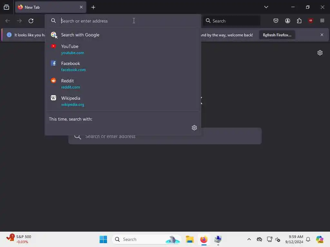Viewport: 330px width, 247px height.
Task: Open notifications bell icon
Action: pyautogui.click(x=308, y=239)
